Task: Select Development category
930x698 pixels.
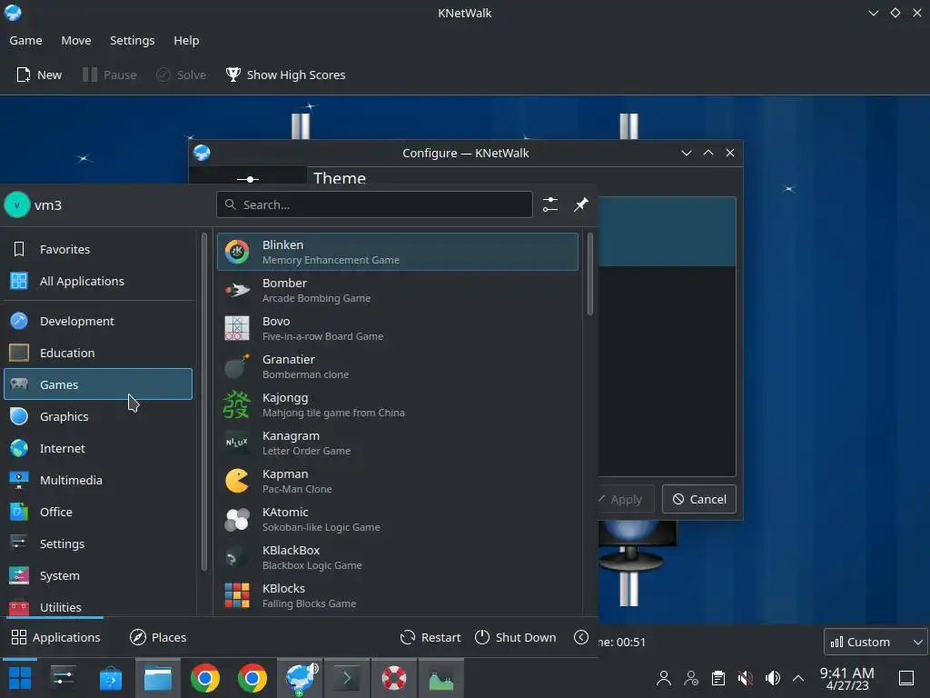Action: 98,321
